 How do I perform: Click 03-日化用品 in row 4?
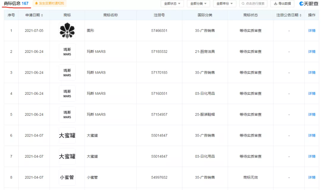pyautogui.click(x=205, y=94)
